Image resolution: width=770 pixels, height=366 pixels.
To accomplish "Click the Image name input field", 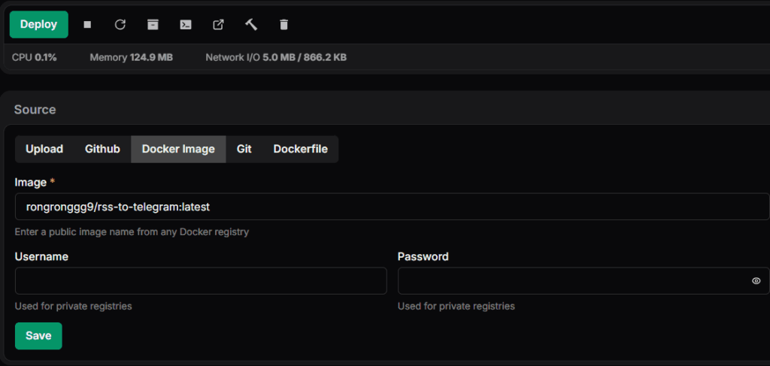I will pos(391,206).
